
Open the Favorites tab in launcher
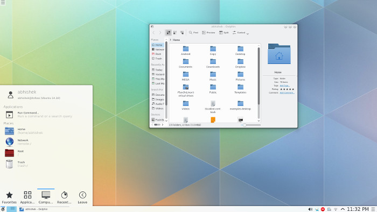click(9, 197)
